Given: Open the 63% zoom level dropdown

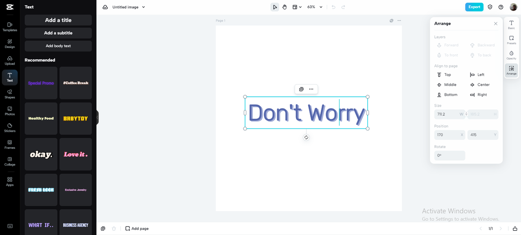Looking at the screenshot, I should [x=315, y=7].
